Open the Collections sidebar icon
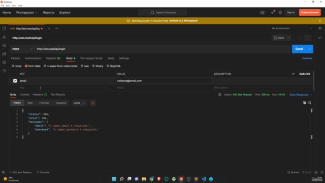 coord(4,28)
